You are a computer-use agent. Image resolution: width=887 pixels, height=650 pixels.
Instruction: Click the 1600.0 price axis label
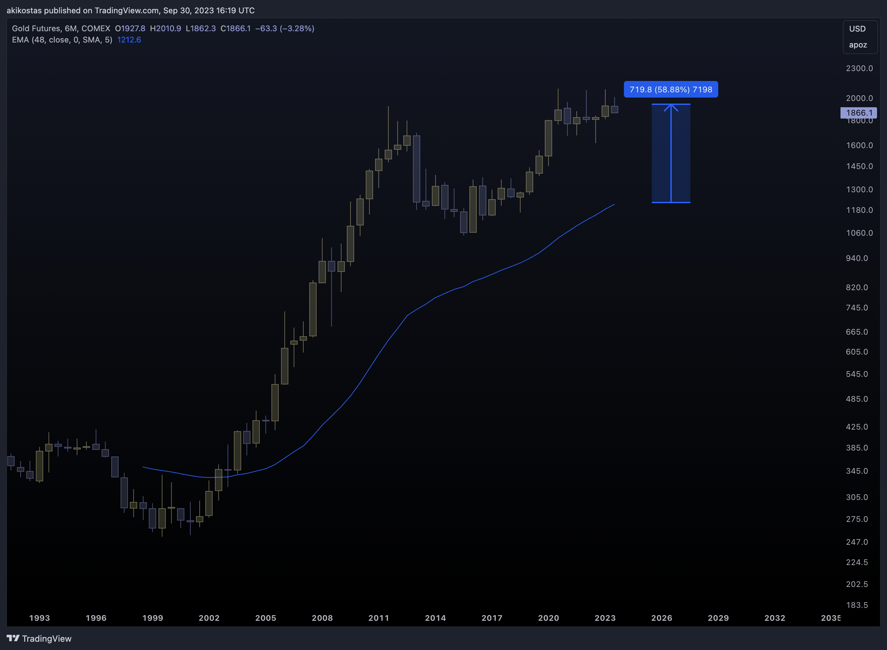pos(859,145)
